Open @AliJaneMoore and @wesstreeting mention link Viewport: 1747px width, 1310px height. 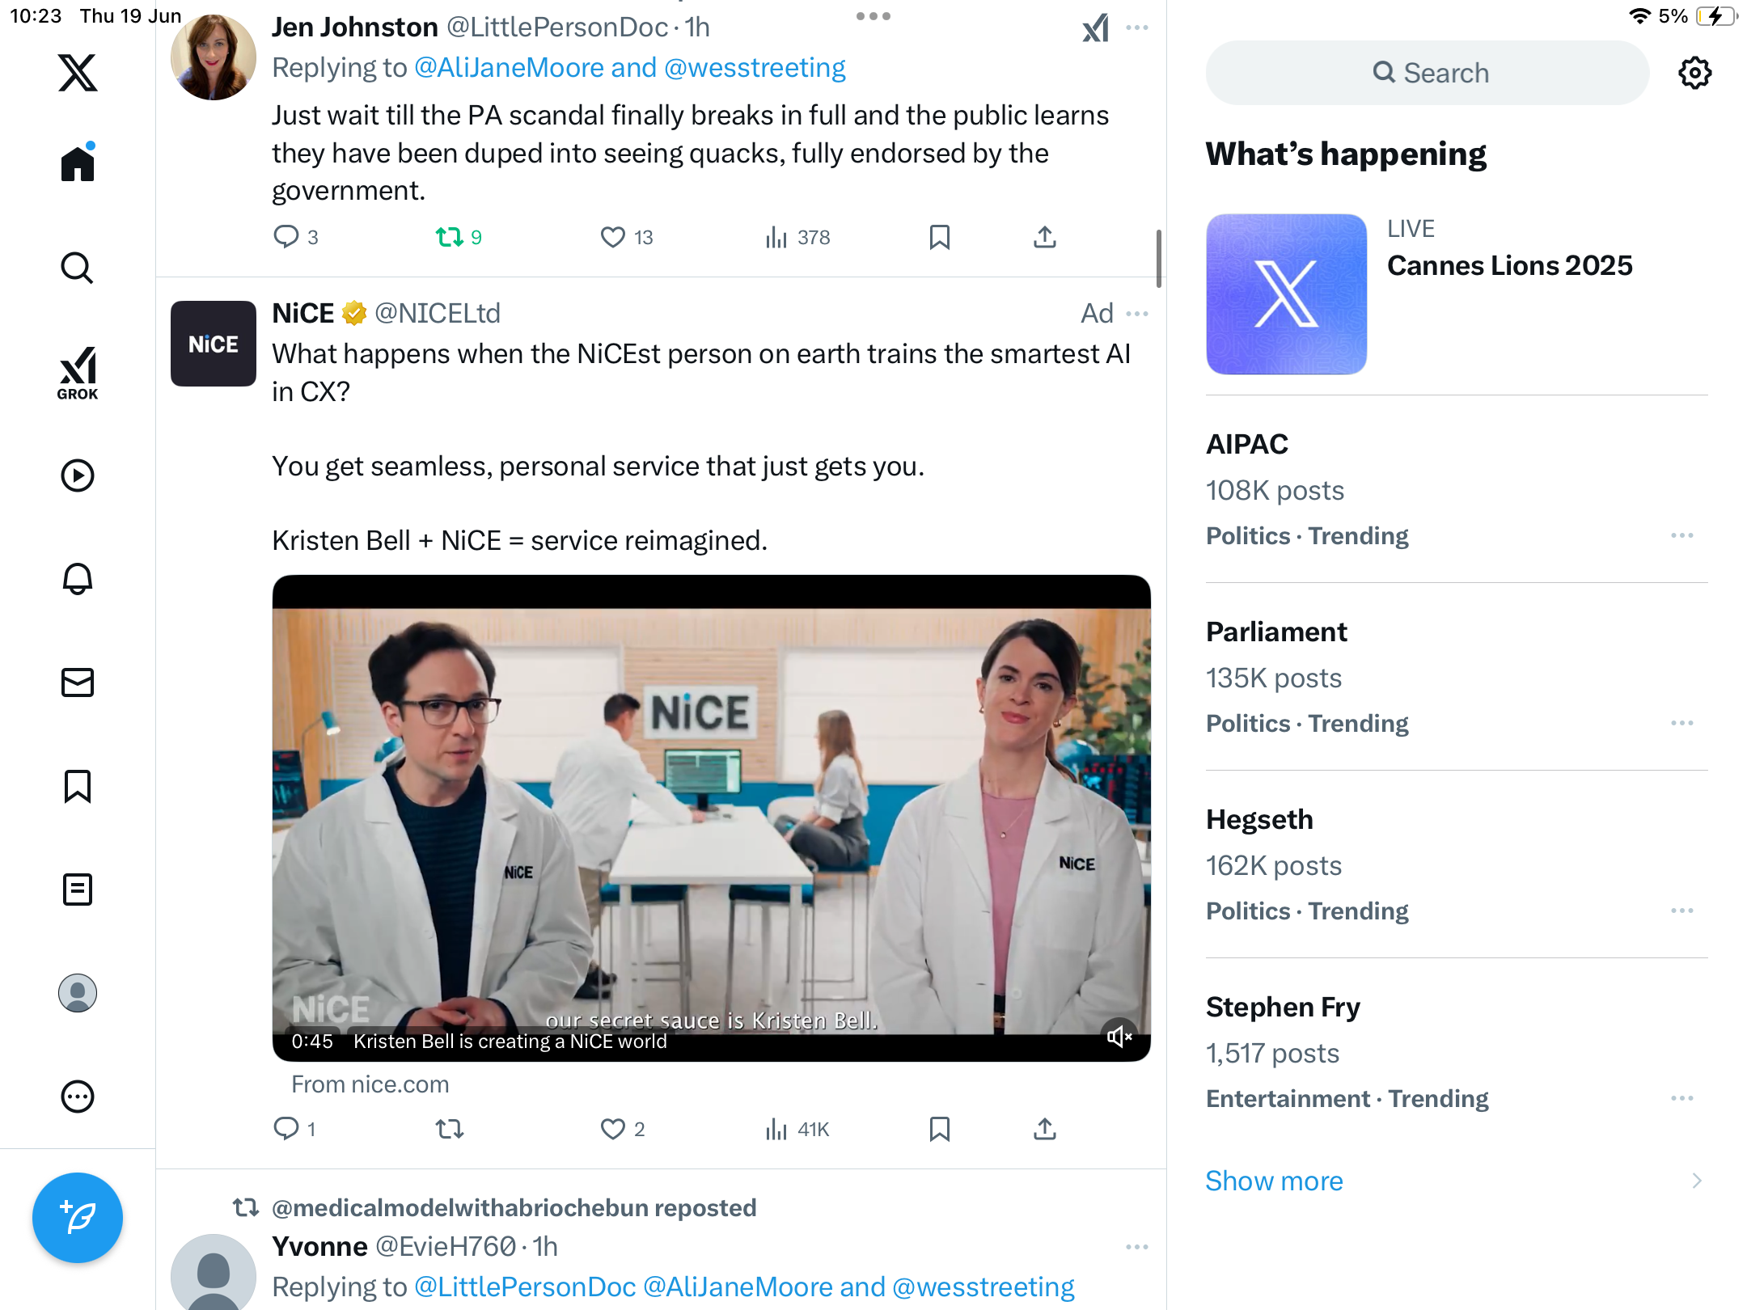(x=629, y=68)
